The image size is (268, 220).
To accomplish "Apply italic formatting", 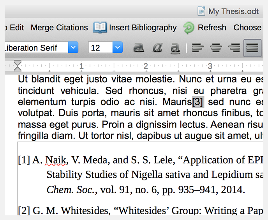I will click(x=157, y=48).
